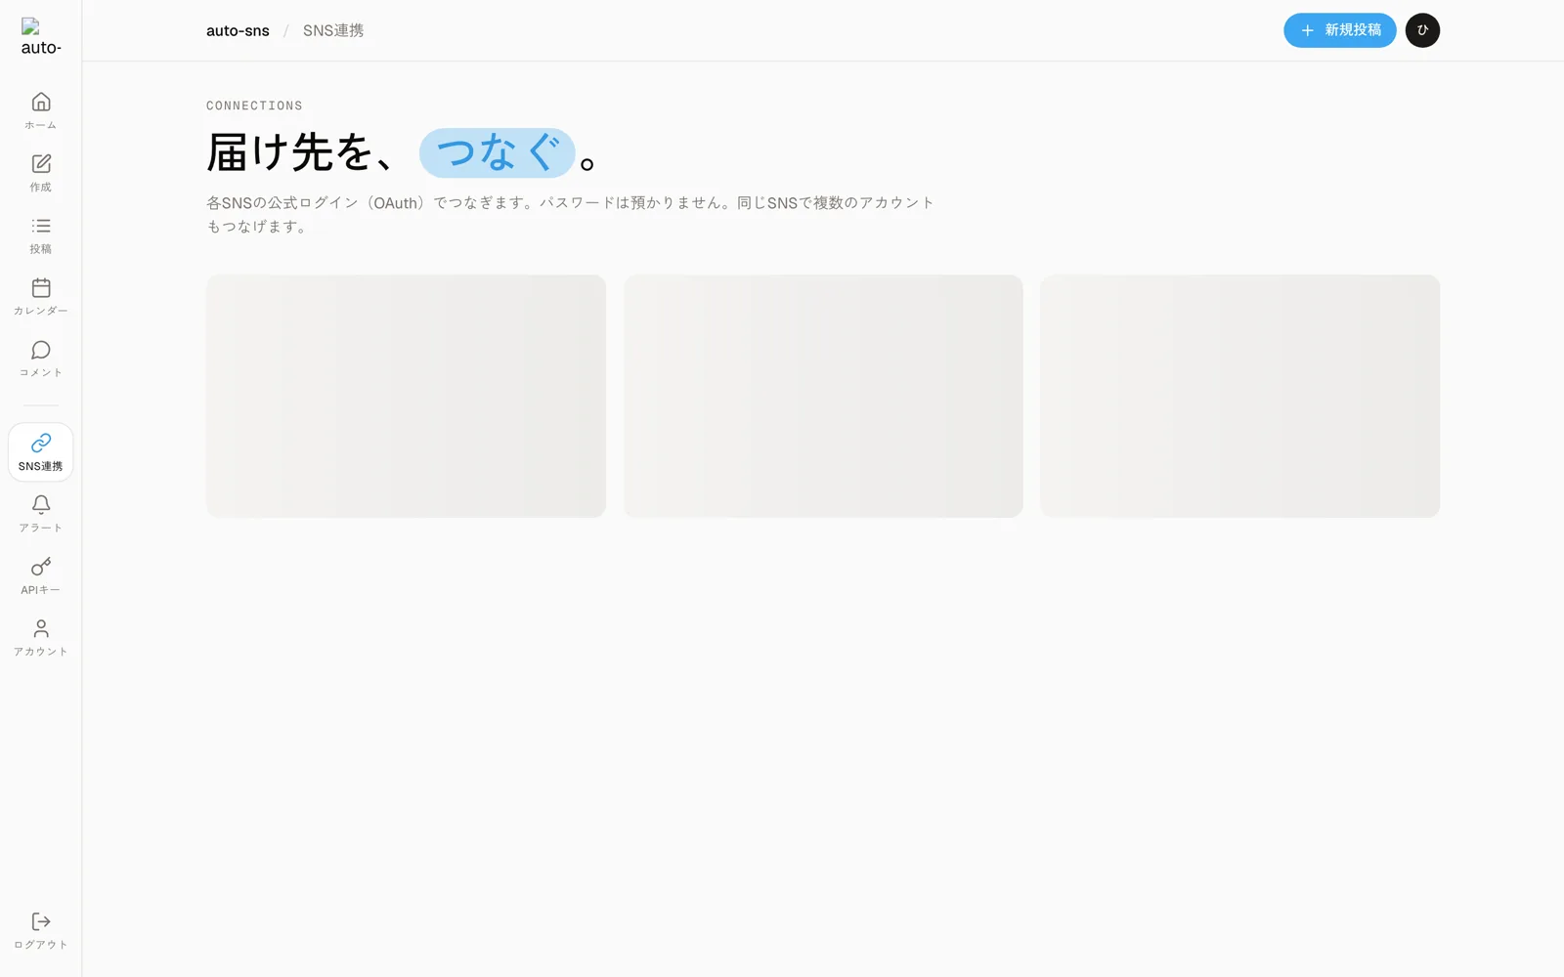The height and width of the screenshot is (977, 1564).
Task: Open the アラート bell icon
Action: 41,504
